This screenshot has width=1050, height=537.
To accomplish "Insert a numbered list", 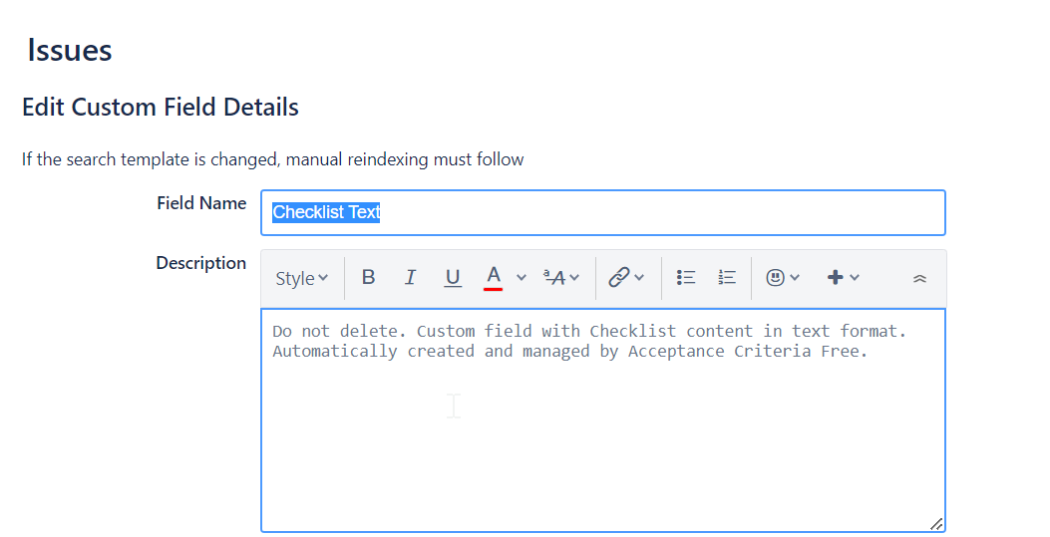I will click(727, 278).
